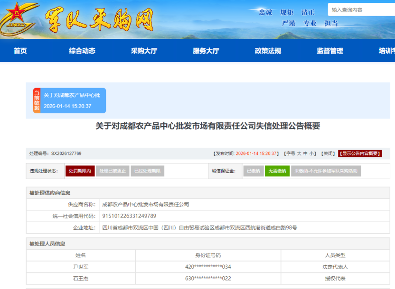The width and height of the screenshot is (395, 289).
Task: Click the 监督管理 navigation link
Action: (329, 51)
